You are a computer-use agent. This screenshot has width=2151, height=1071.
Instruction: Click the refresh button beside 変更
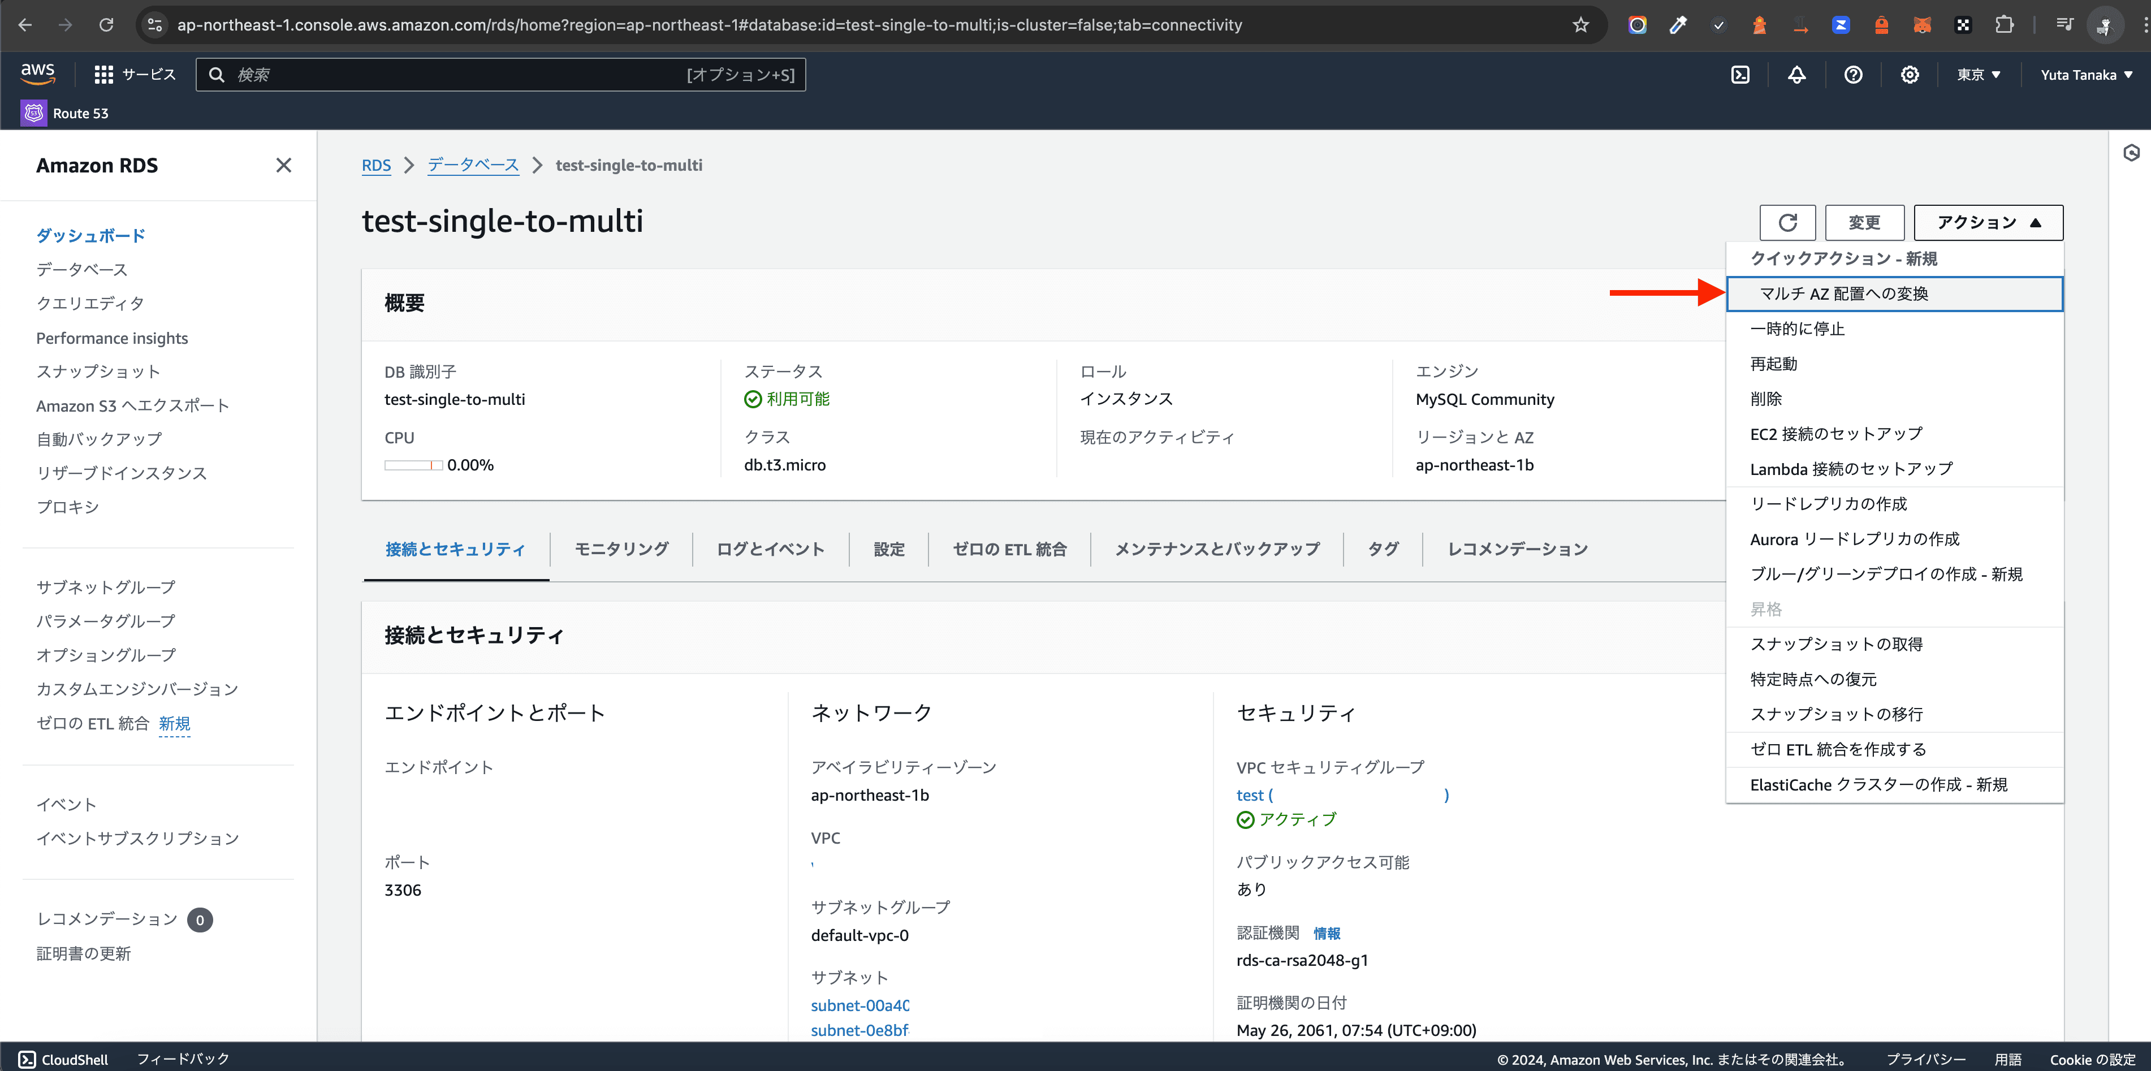(1788, 222)
